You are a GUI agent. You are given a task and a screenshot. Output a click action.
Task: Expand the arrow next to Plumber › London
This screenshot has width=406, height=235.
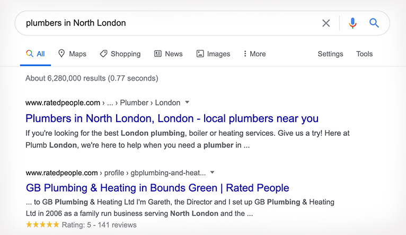pyautogui.click(x=187, y=102)
